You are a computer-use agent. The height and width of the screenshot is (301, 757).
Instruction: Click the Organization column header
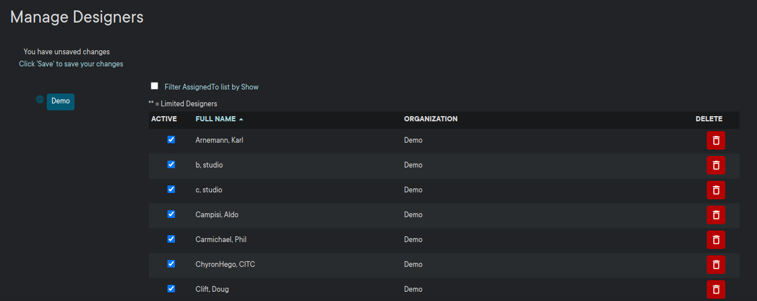tap(430, 119)
